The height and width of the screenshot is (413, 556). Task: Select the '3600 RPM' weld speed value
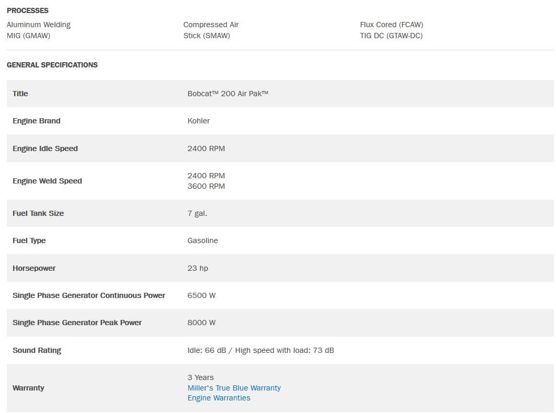click(x=206, y=186)
